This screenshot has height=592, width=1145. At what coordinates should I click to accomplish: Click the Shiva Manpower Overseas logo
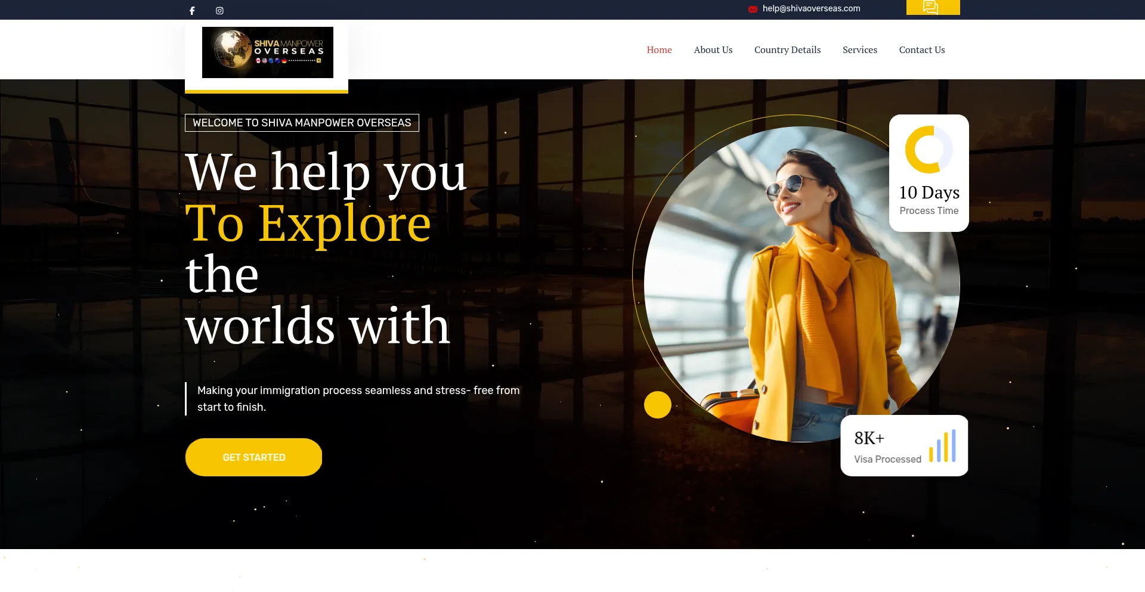click(267, 52)
